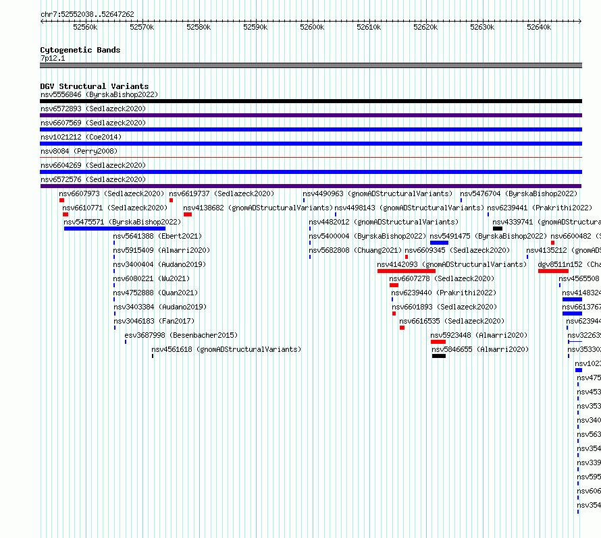Select the red nsv6607973 variant marker

61,200
